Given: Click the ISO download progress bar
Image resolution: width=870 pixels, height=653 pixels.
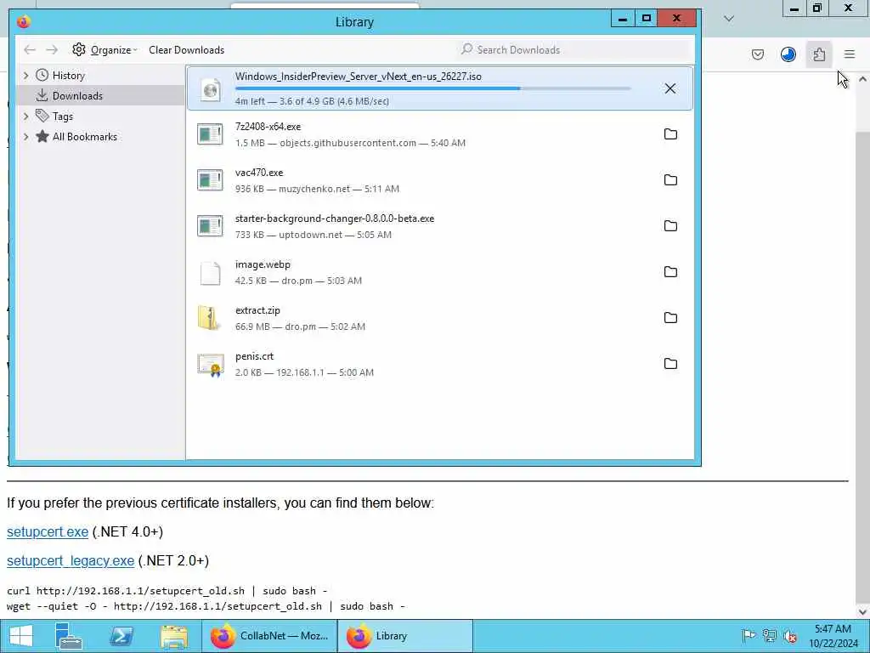Looking at the screenshot, I should click(432, 88).
